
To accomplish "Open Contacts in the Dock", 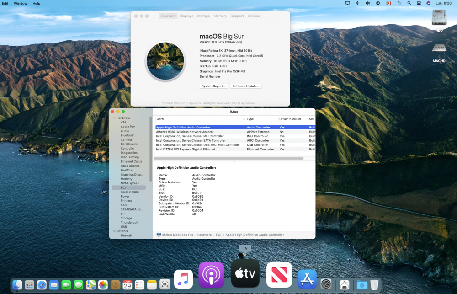I will [116, 285].
